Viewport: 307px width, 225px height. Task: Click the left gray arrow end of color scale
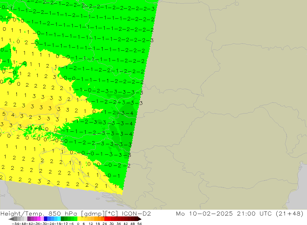click(x=11, y=219)
